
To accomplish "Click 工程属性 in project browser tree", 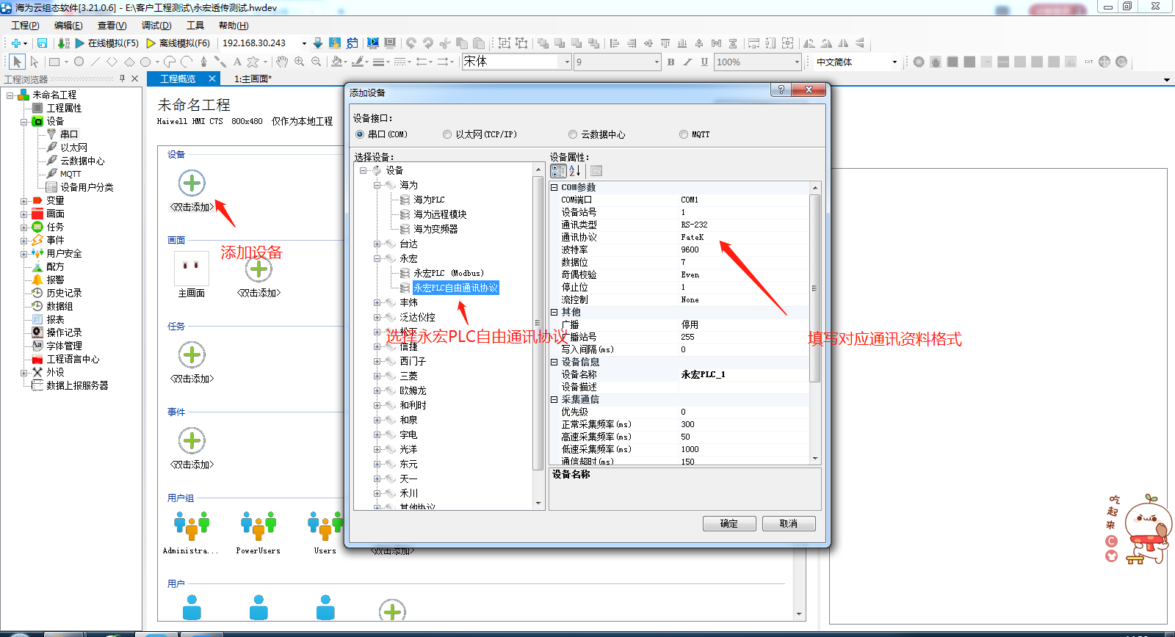I will click(64, 108).
